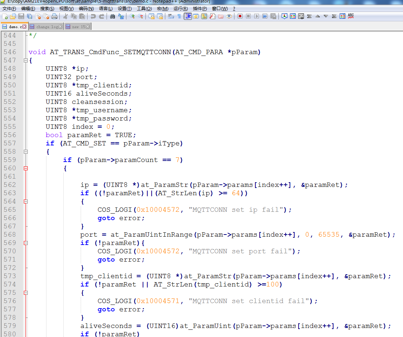This screenshot has height=337, width=403.
Task: Click the Undo arrow icon
Action: click(x=93, y=16)
